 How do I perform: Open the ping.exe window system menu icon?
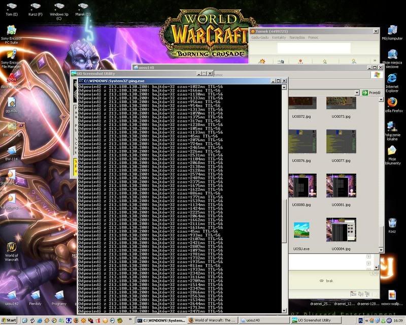(81, 81)
